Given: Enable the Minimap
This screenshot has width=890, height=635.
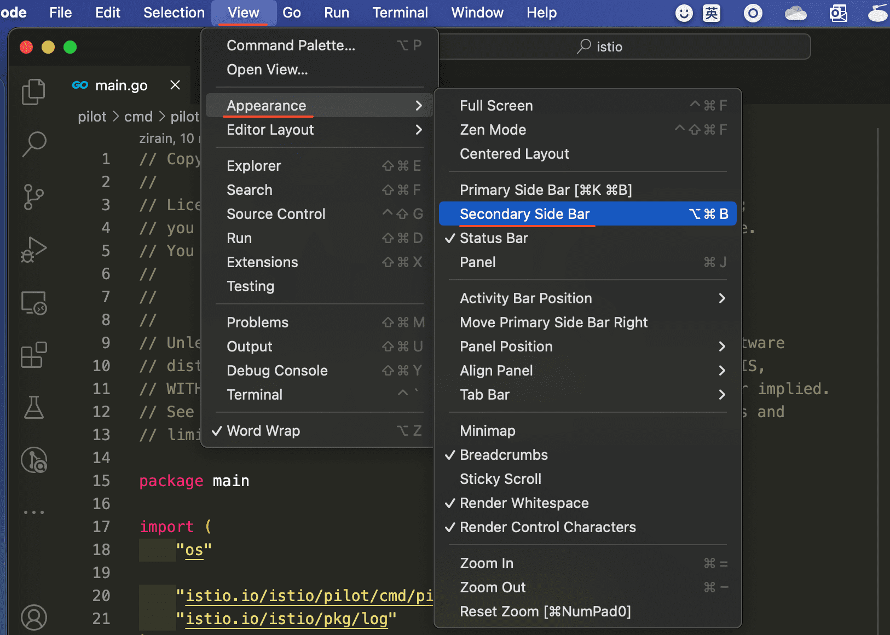Looking at the screenshot, I should (588, 431).
